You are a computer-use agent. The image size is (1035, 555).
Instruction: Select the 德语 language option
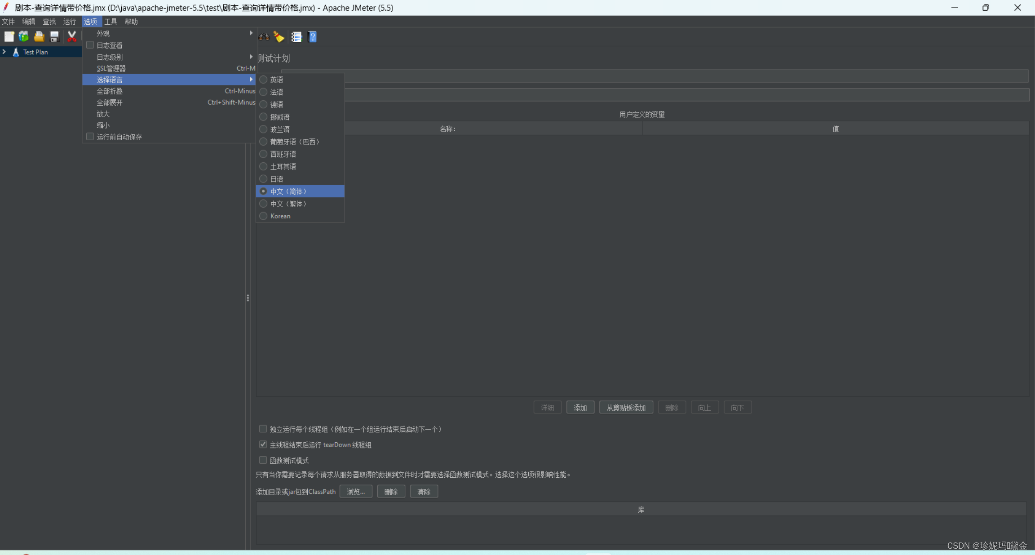click(x=300, y=104)
